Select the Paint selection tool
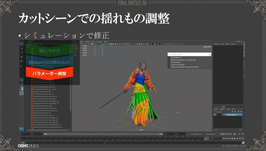The height and width of the screenshot is (151, 266). coord(22,53)
